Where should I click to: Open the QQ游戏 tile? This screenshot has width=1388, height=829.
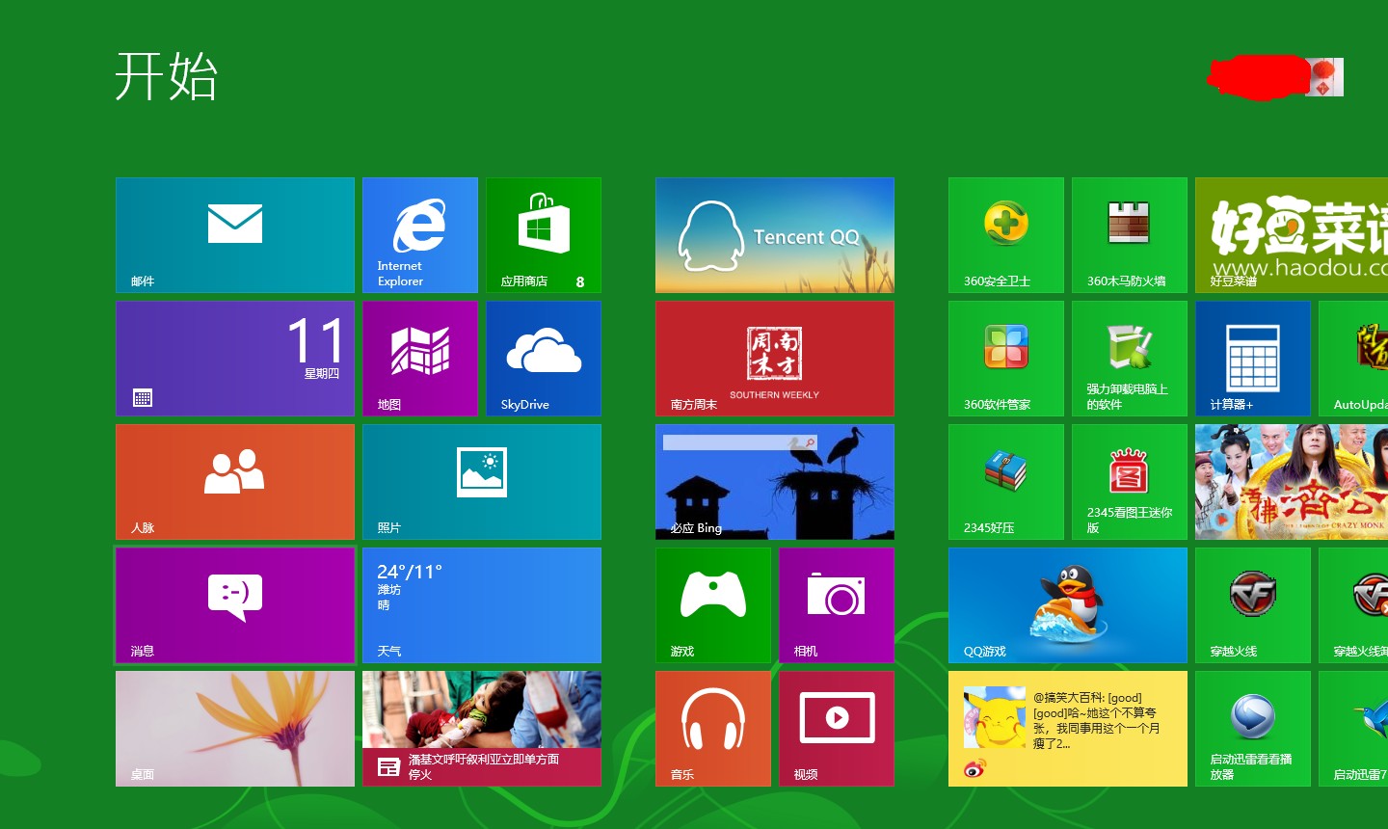1068,605
